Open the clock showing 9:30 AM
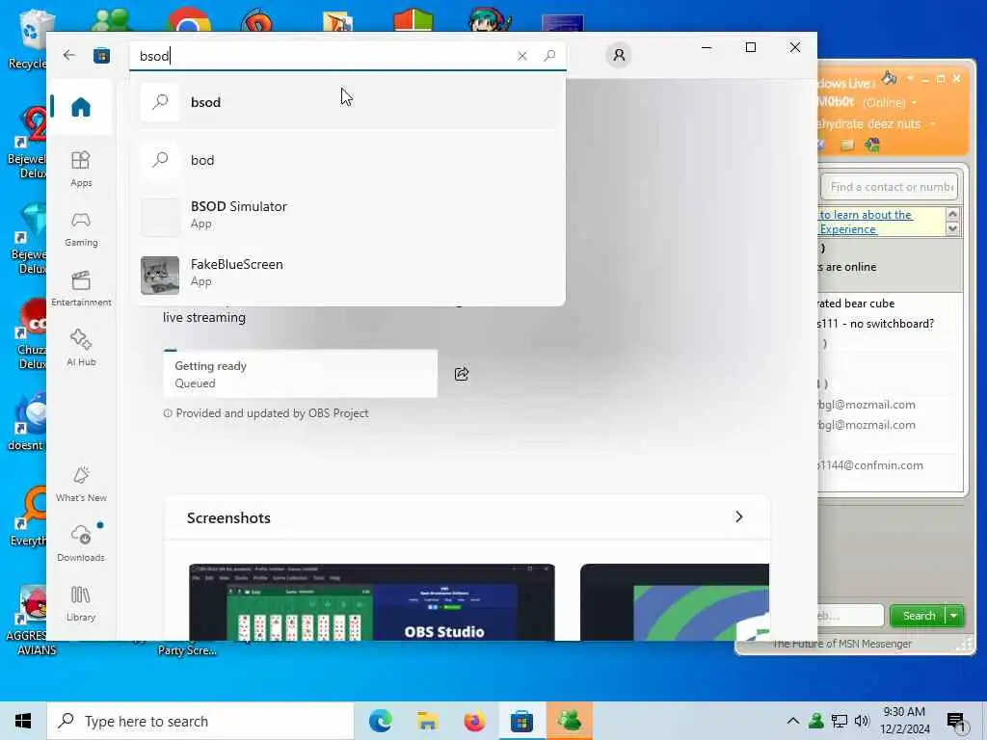The height and width of the screenshot is (740, 987). pyautogui.click(x=904, y=721)
